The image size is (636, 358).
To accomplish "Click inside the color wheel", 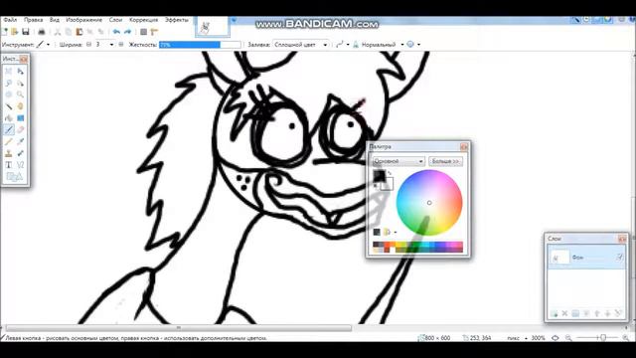I will tap(429, 203).
